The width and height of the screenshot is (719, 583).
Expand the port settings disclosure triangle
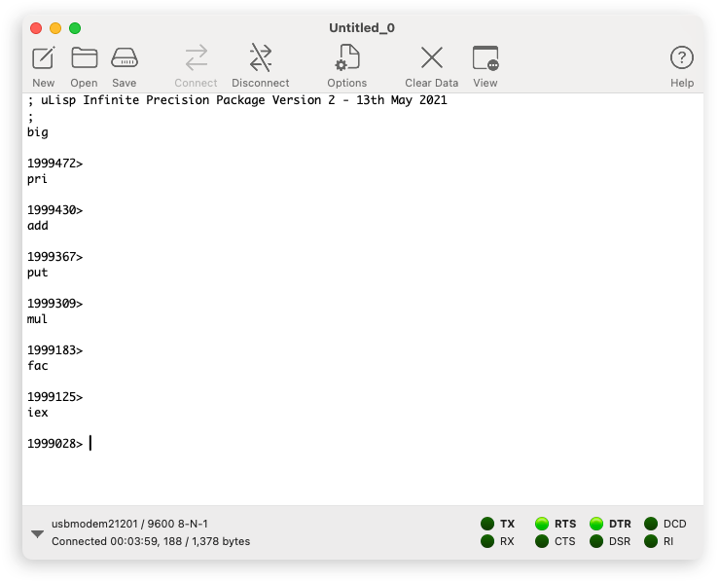[37, 533]
